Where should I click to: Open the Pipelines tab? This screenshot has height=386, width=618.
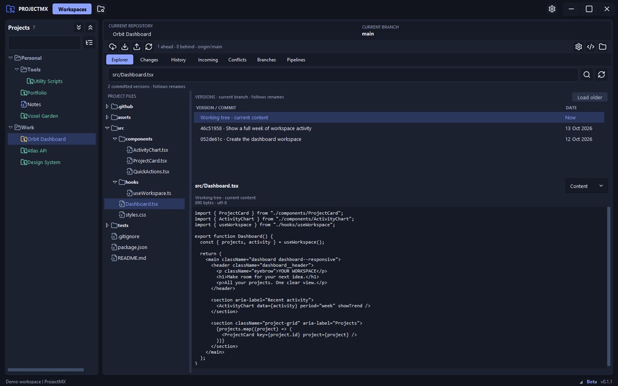pyautogui.click(x=296, y=60)
